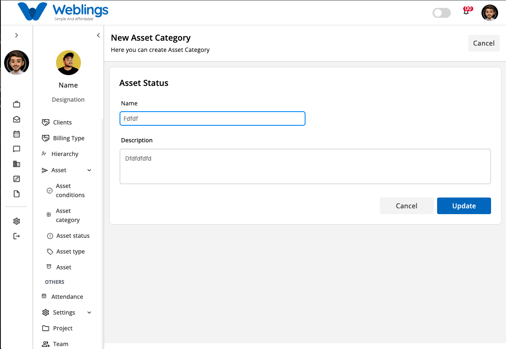Expand the left icon rail with the chevron

17,35
